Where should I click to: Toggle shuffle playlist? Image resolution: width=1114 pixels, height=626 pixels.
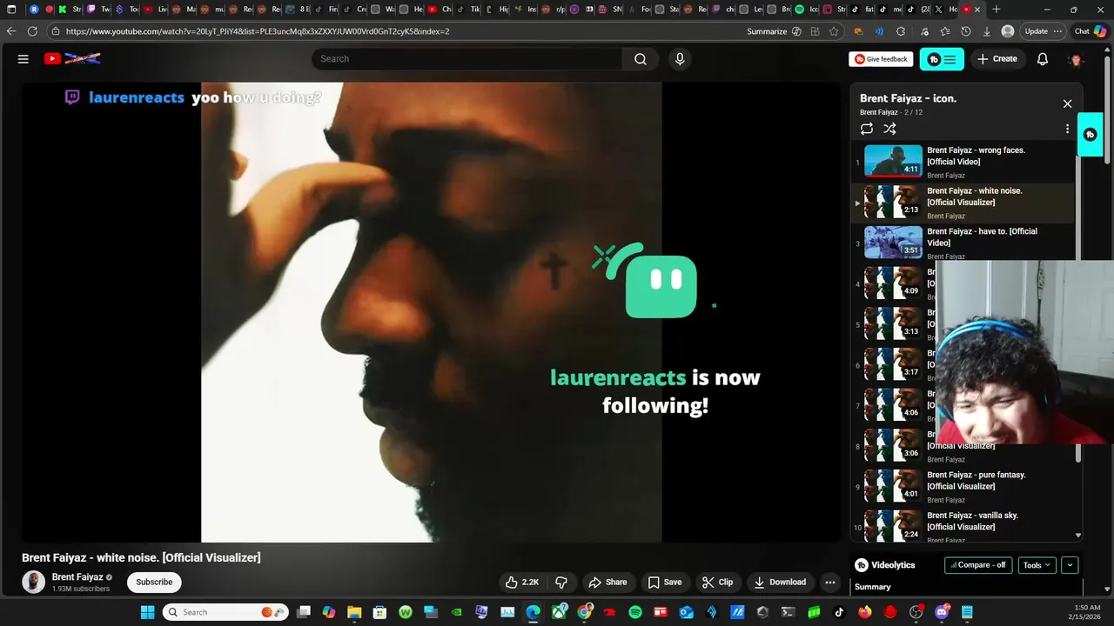(889, 129)
